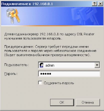The width and height of the screenshot is (104, 111).
Task: Click the user avatar icon beside admin
Action: (41, 65)
